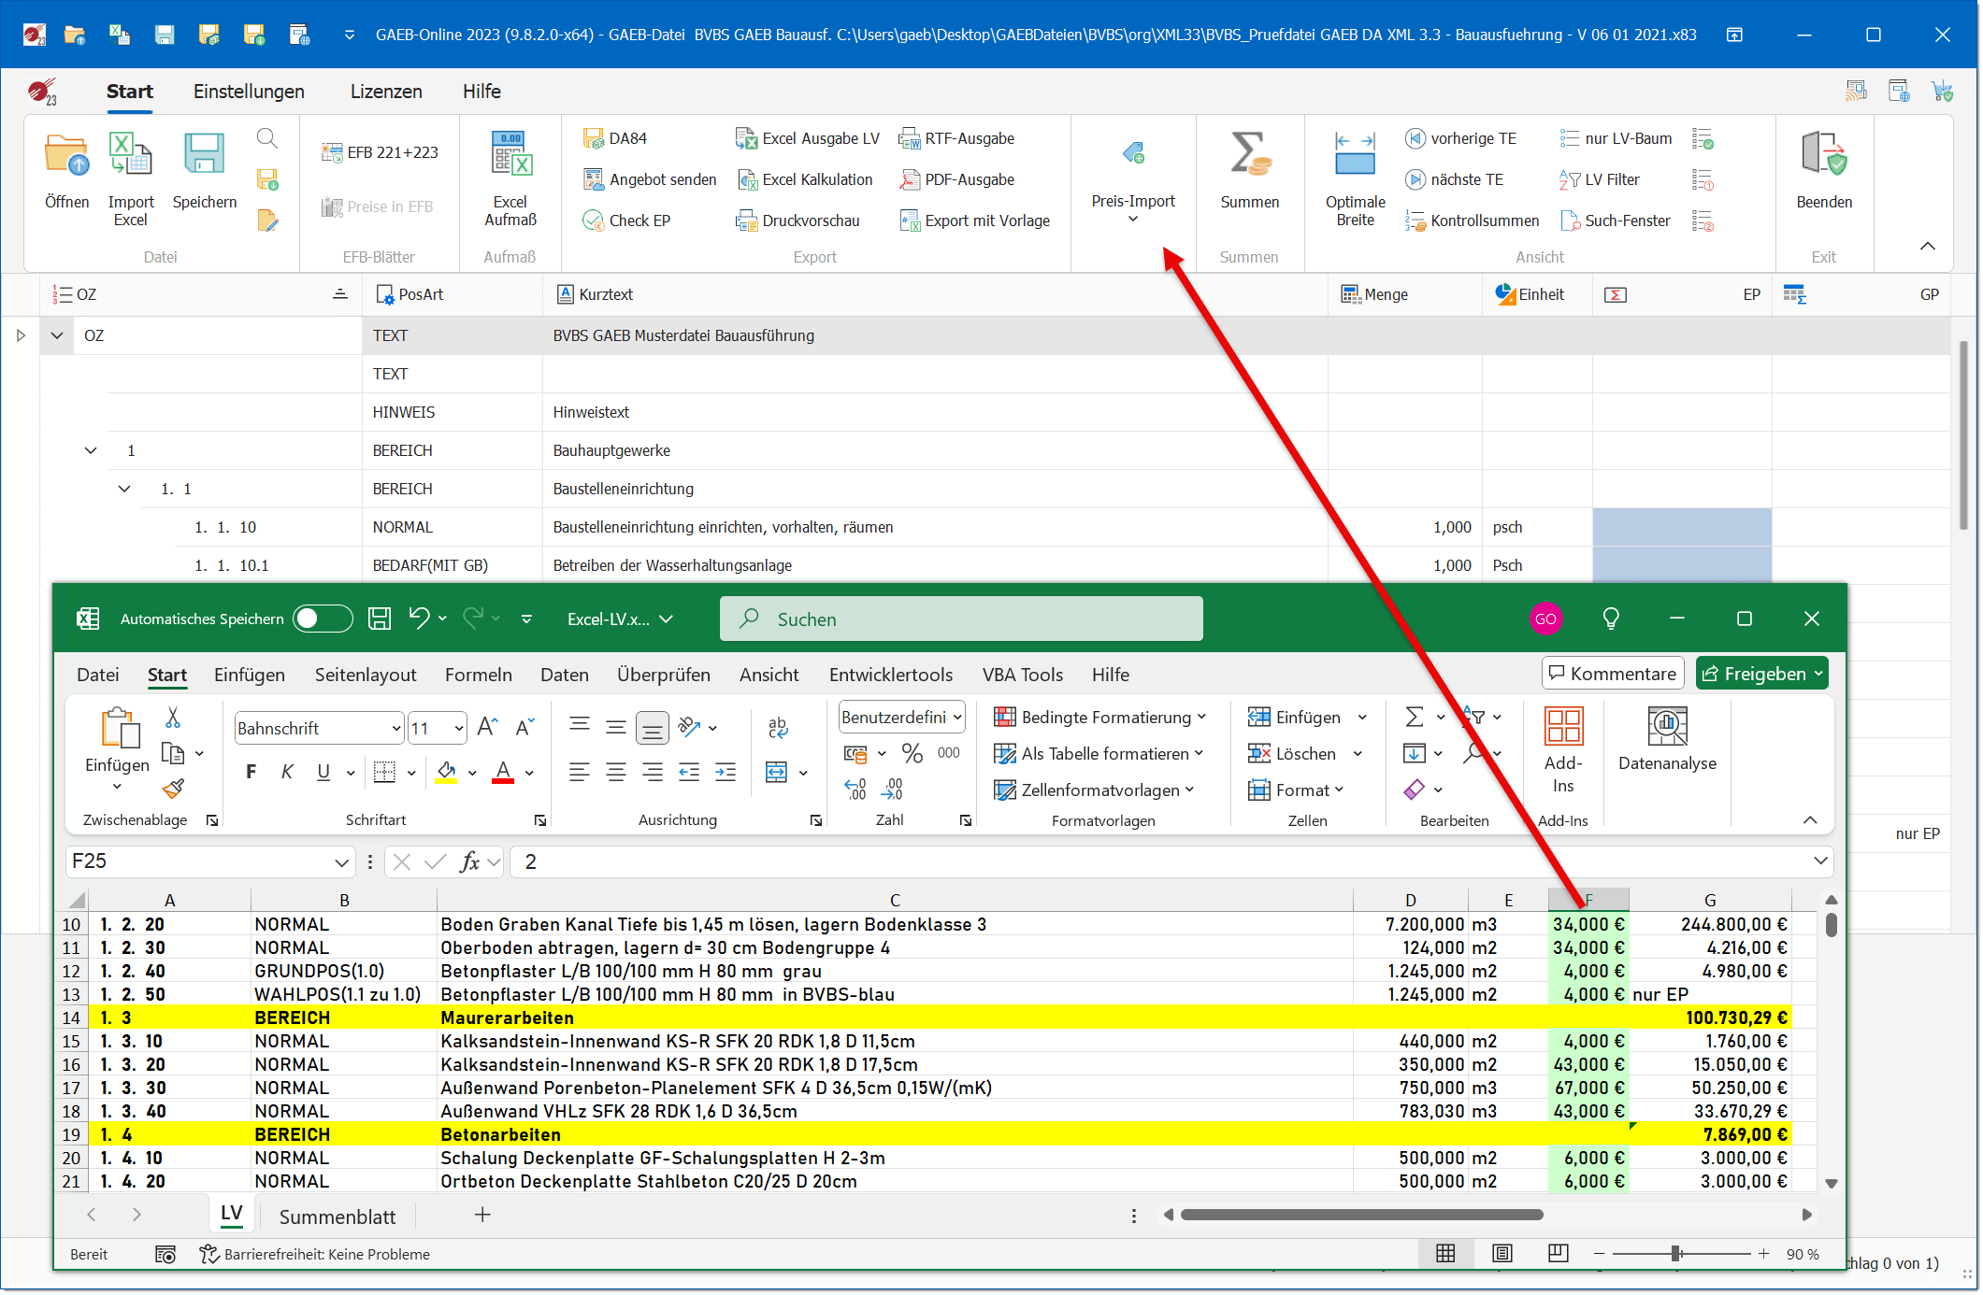Click Beenden to exit GAEB-Online
1983x1295 pixels.
1822,178
